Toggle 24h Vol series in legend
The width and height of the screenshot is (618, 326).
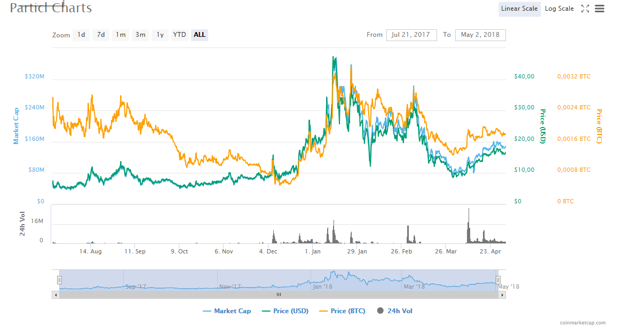(x=395, y=311)
